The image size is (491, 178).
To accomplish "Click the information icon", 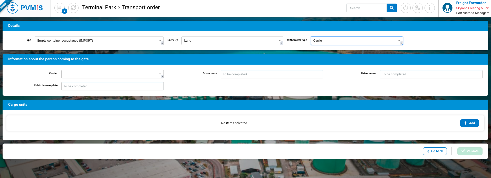I will (430, 8).
